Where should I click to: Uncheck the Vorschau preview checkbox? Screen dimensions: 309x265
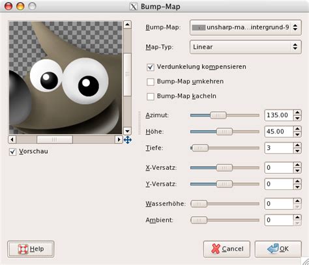(x=12, y=152)
